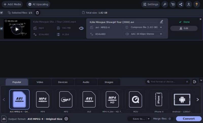Expand the Save to dropdown arrow

(148, 119)
